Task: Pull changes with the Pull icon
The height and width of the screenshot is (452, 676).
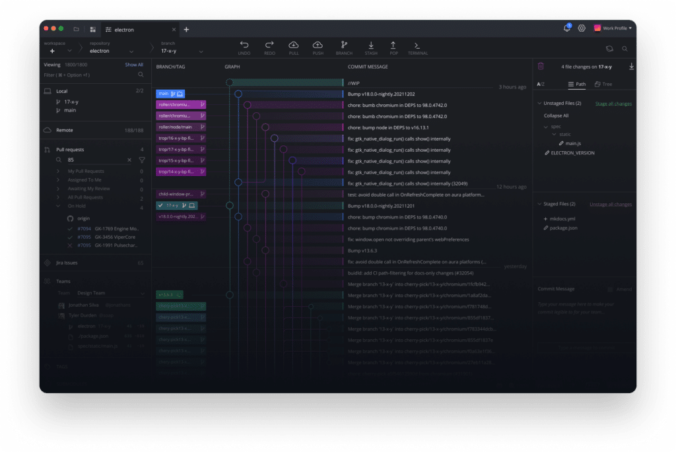Action: pos(294,45)
